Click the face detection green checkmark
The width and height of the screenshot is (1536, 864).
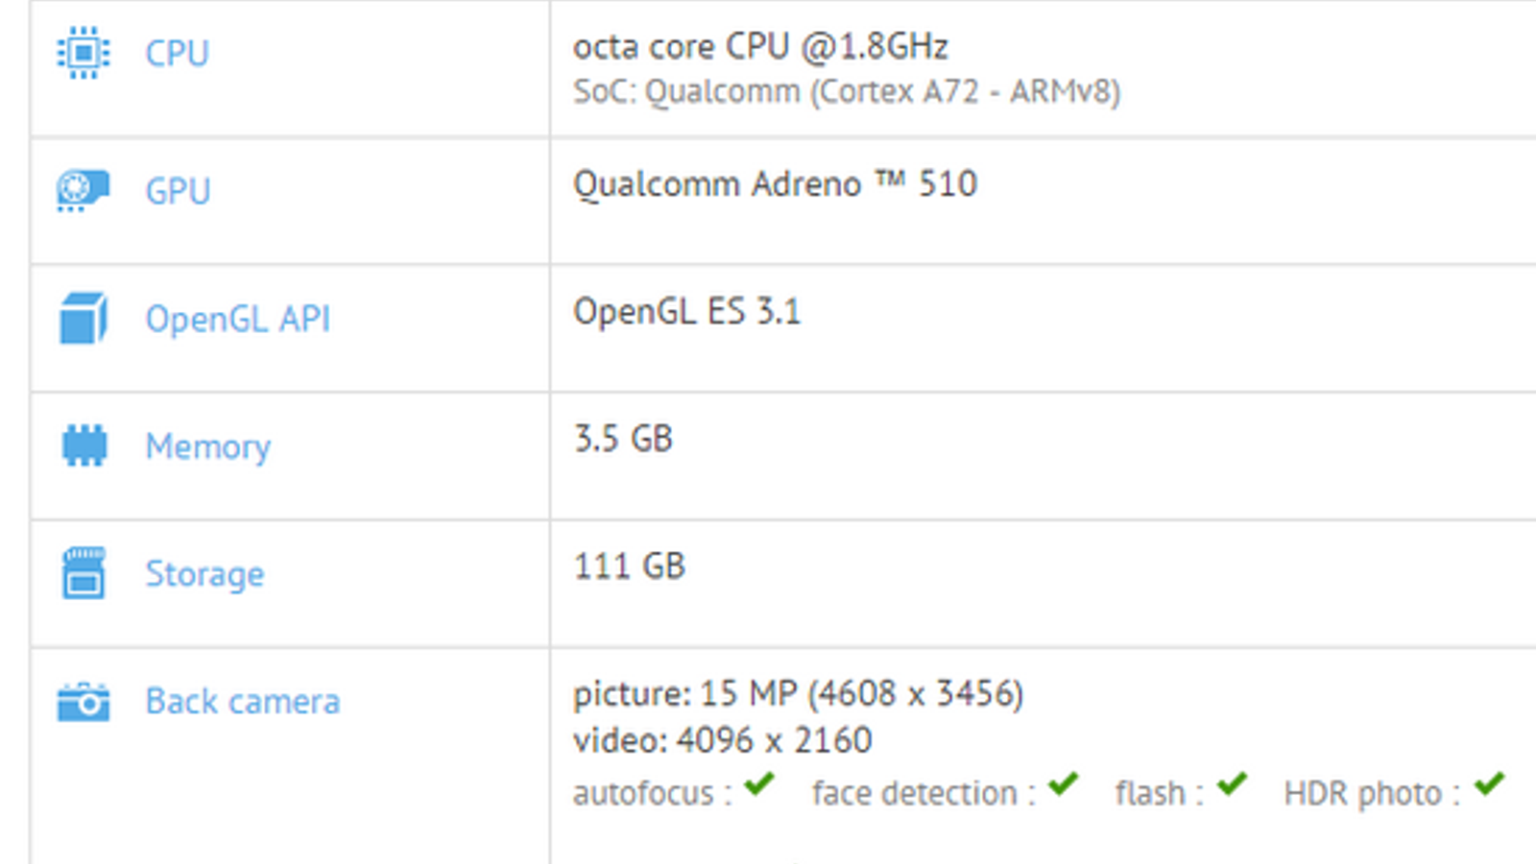[1063, 785]
